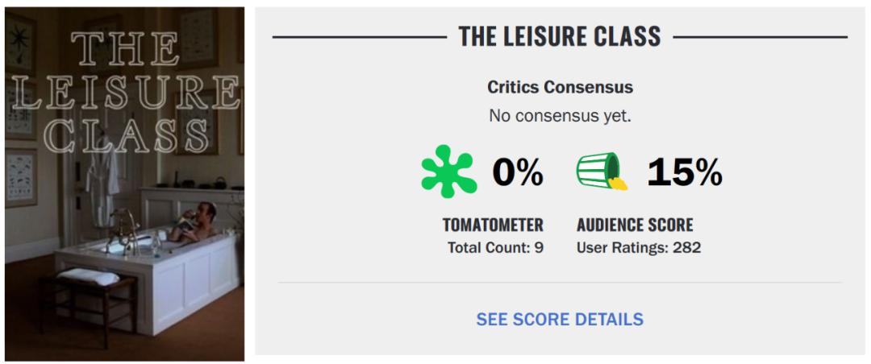Select the Audience Score label
The image size is (871, 364).
tap(635, 225)
